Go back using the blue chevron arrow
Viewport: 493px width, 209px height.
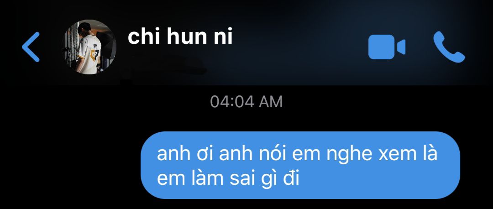coord(31,47)
